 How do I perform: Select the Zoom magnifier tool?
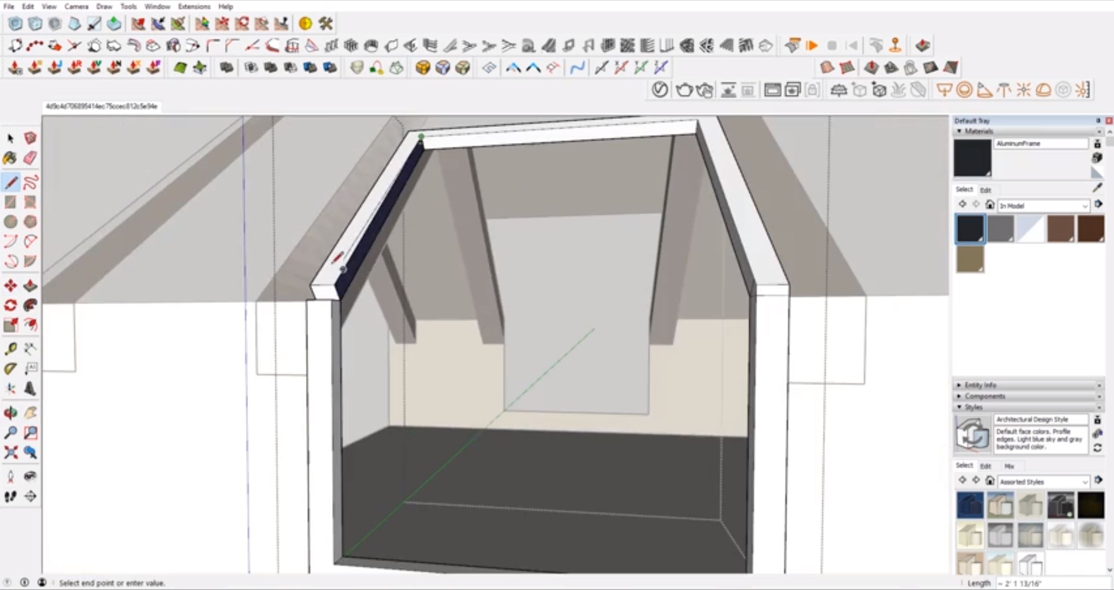[10, 433]
